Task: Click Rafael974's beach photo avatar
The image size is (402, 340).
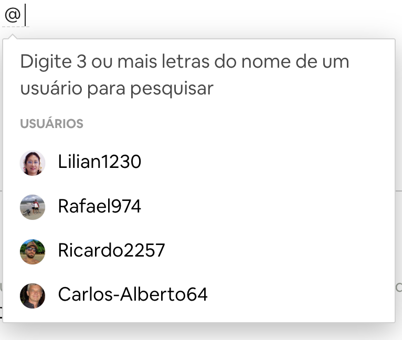Action: [33, 207]
